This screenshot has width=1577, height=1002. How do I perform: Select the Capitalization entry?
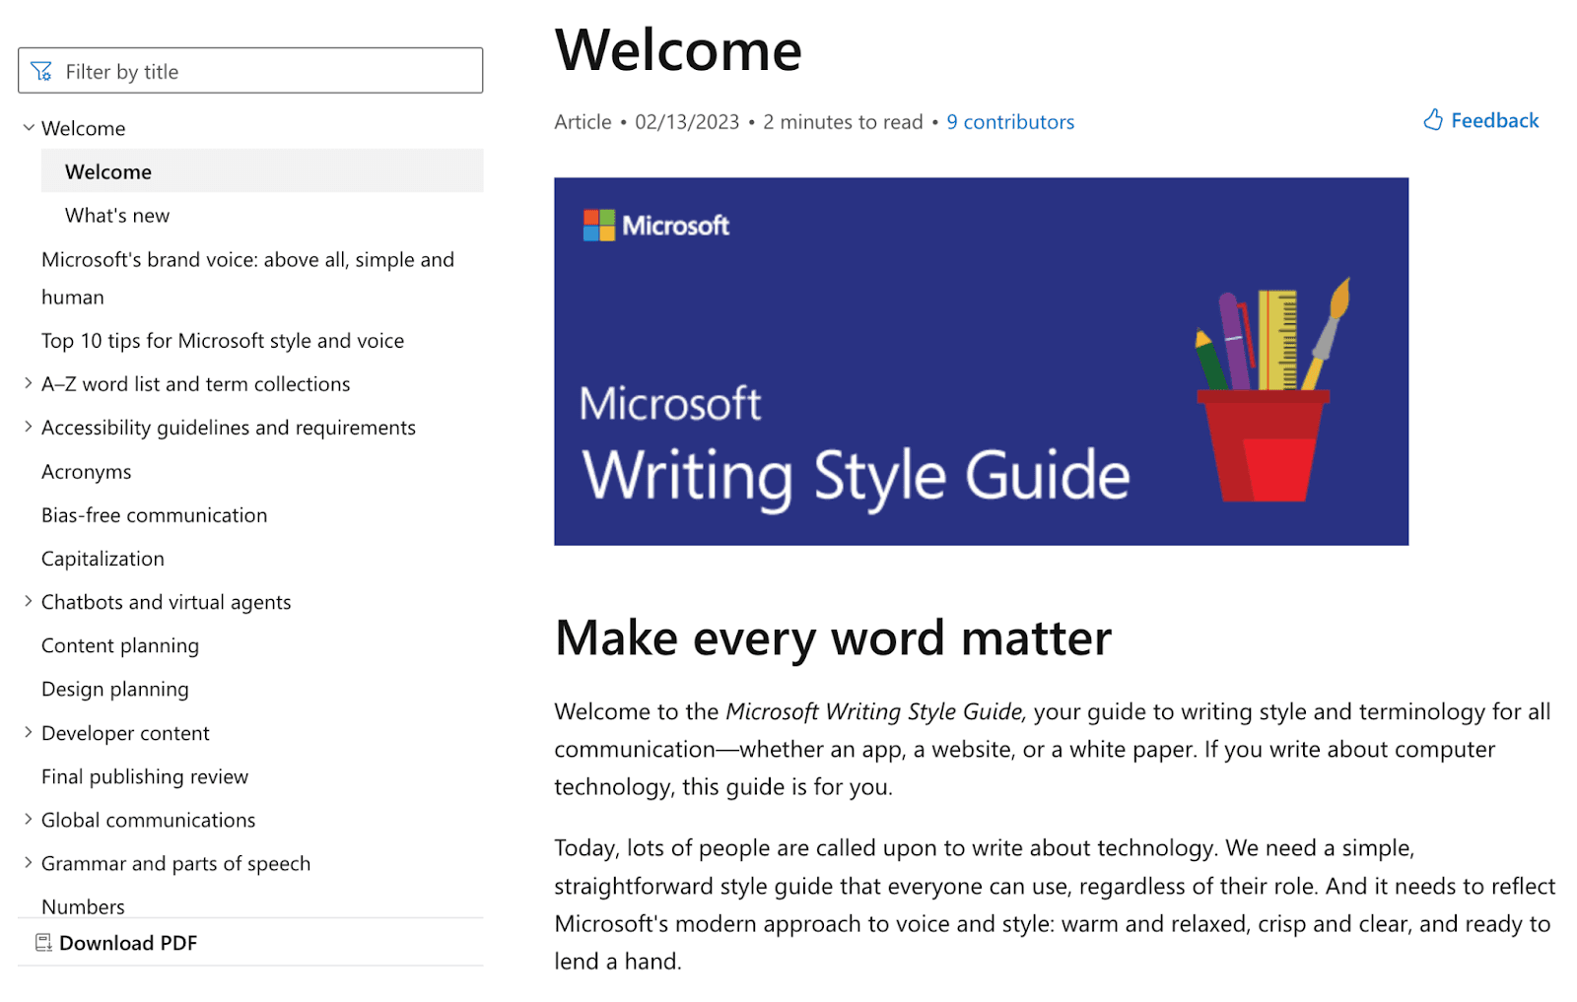click(x=103, y=558)
